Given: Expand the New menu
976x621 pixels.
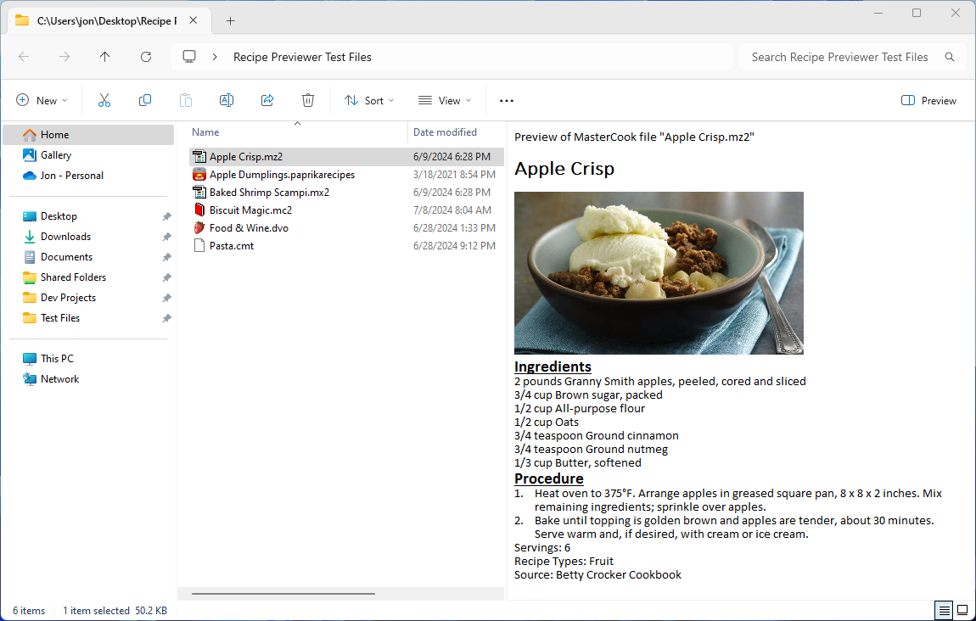Looking at the screenshot, I should [42, 100].
